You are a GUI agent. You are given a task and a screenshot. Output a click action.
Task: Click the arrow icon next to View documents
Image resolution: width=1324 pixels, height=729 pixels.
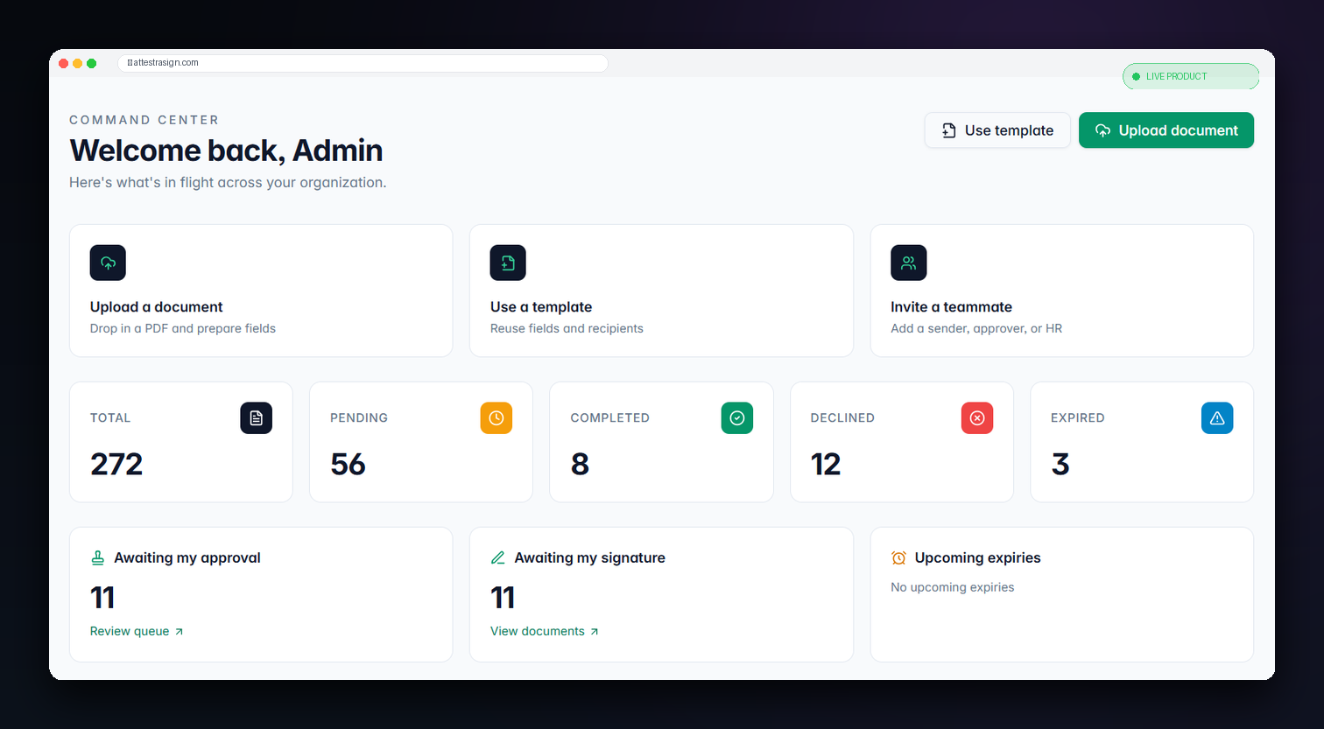(594, 632)
